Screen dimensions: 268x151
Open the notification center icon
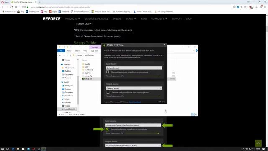click(x=263, y=149)
